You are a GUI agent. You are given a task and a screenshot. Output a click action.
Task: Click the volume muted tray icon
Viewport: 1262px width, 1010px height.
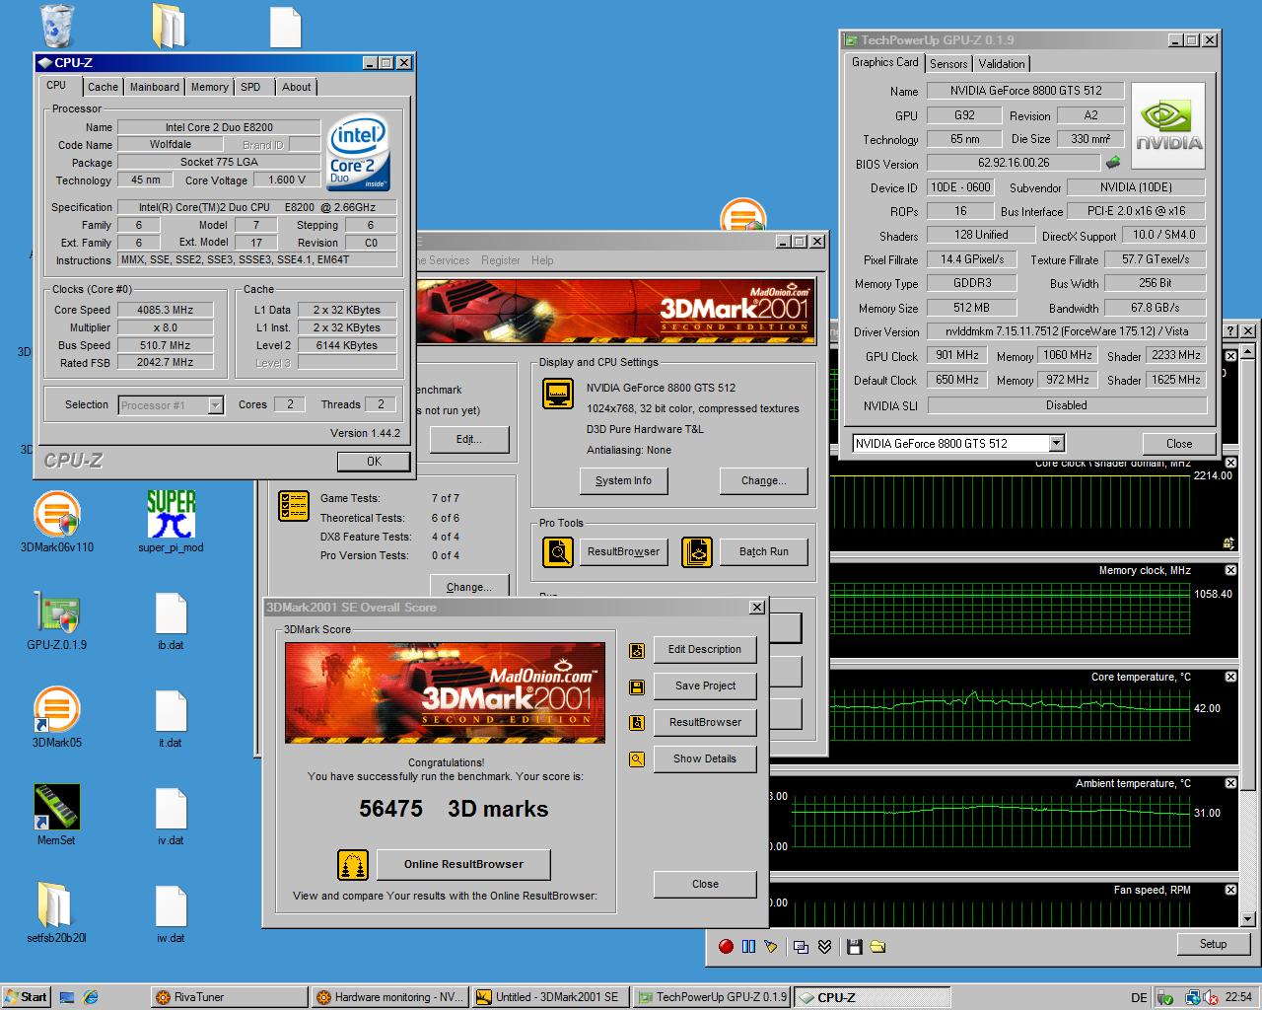click(x=1211, y=997)
